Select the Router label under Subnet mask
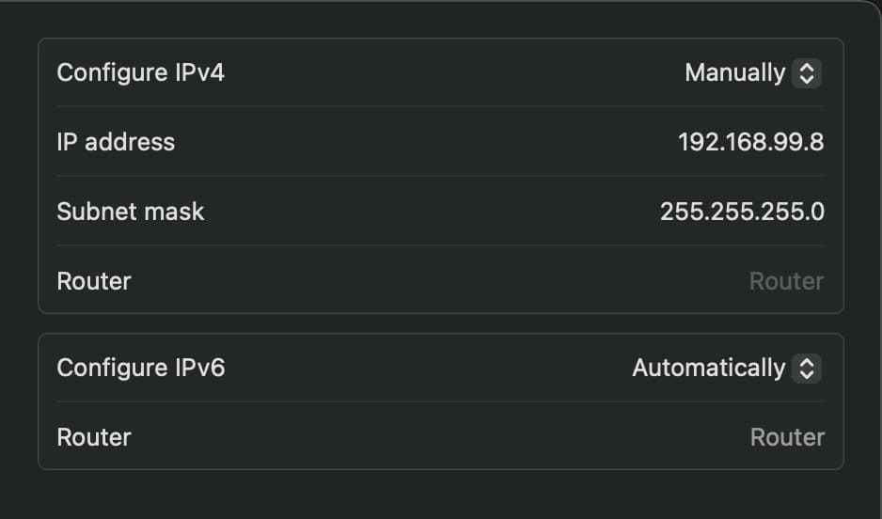Screen dimensions: 882x519 (x=94, y=281)
